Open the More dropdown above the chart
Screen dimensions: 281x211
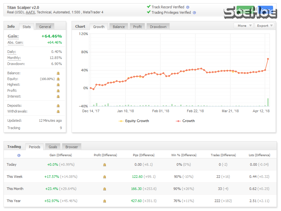pos(243,26)
